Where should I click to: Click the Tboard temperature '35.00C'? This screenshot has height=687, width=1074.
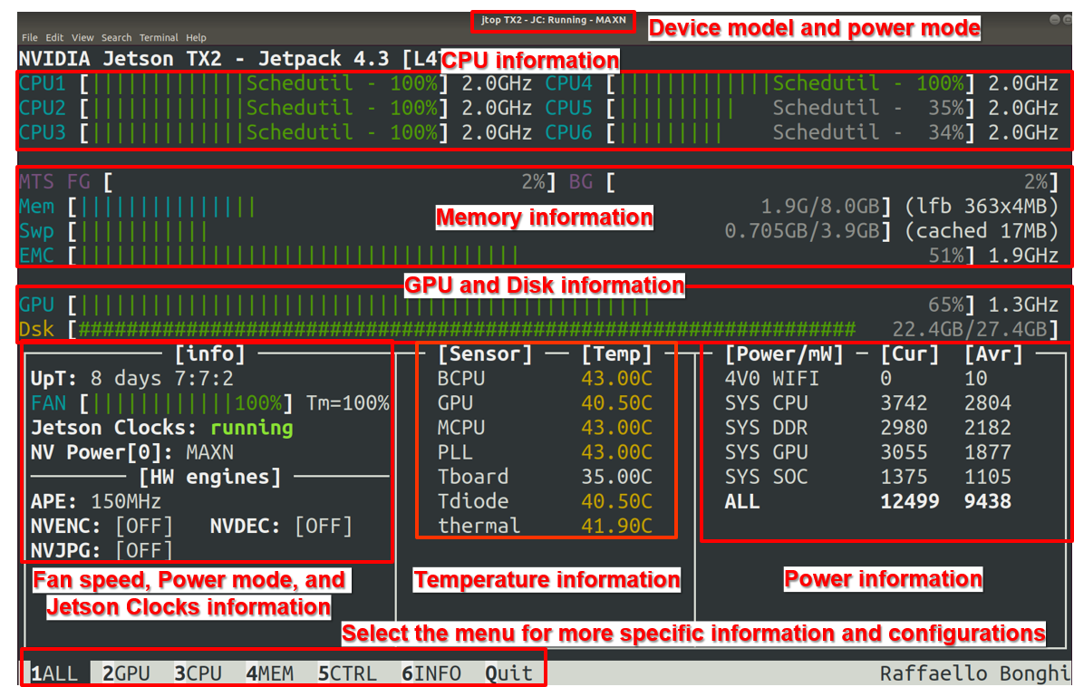coord(616,477)
